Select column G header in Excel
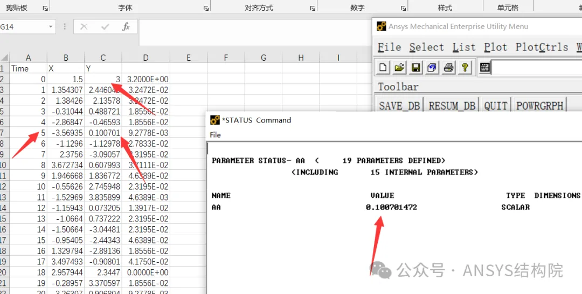 [x=264, y=58]
